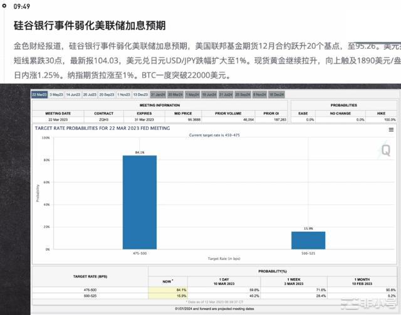Click the chart title TARGET RATE PROBABILITIES
401x315 pixels.
point(102,128)
